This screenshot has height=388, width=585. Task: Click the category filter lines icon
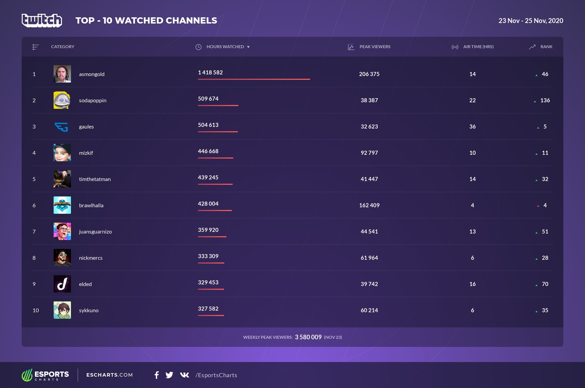tap(35, 47)
